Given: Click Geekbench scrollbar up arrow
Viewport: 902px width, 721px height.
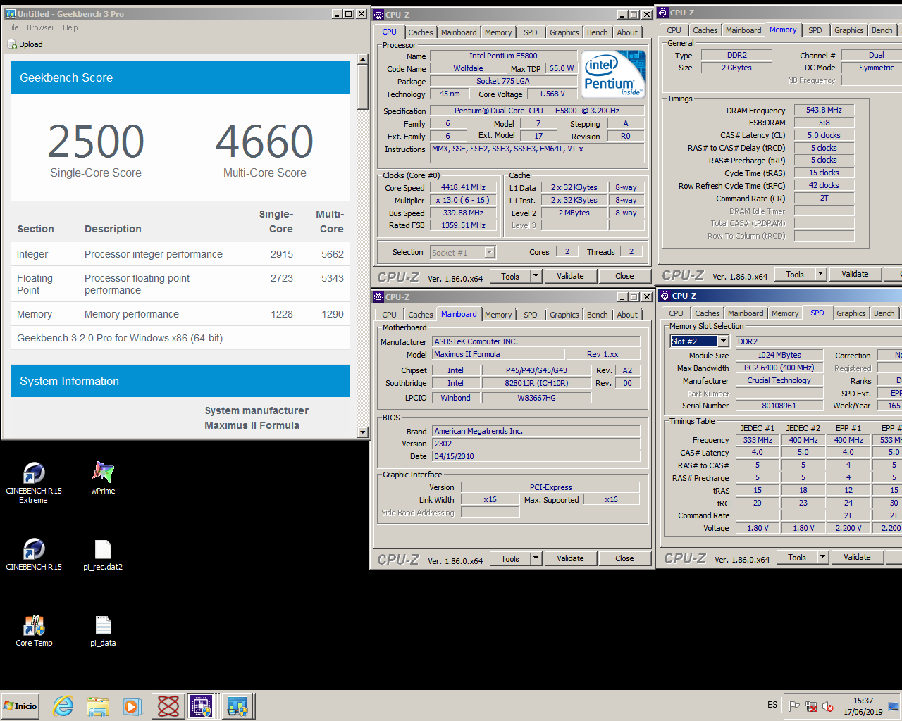Looking at the screenshot, I should click(x=363, y=60).
